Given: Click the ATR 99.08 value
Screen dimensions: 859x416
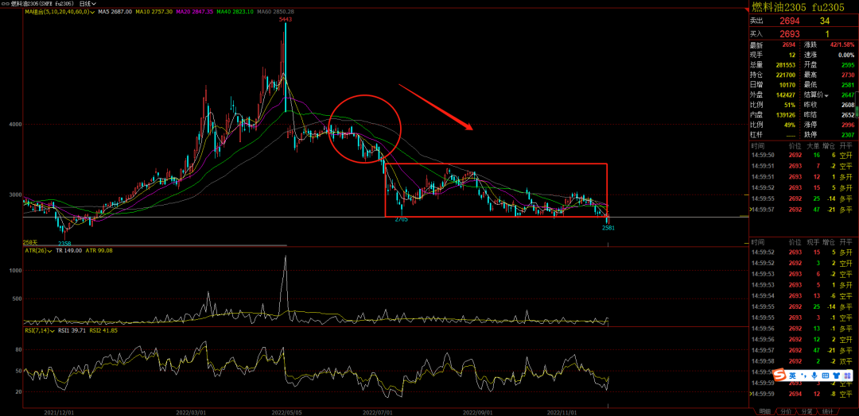Looking at the screenshot, I should pyautogui.click(x=99, y=250).
